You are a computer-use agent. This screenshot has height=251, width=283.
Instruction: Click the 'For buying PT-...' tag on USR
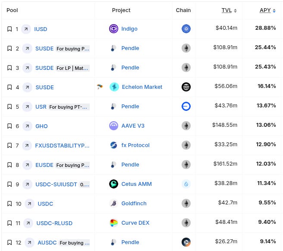[x=69, y=107]
